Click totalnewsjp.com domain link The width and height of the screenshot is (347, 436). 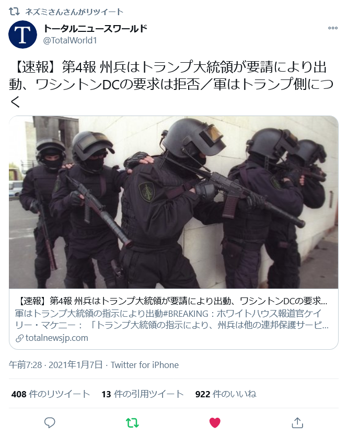57,338
